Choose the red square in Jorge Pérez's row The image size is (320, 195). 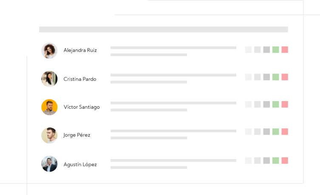click(285, 132)
